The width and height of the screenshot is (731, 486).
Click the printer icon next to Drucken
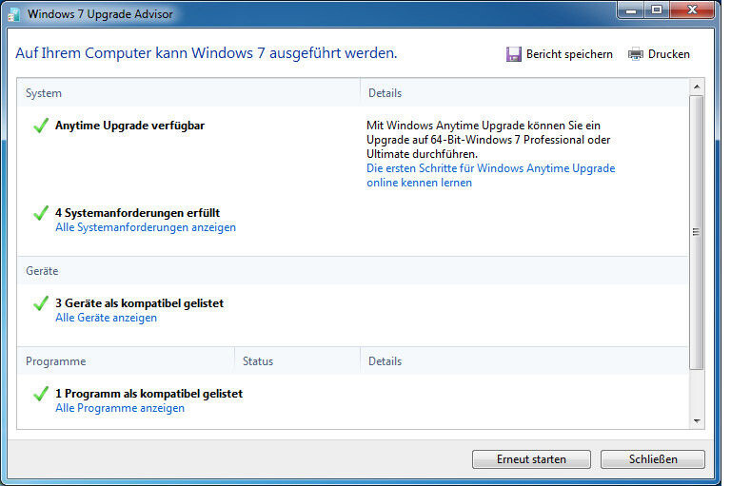[x=636, y=54]
